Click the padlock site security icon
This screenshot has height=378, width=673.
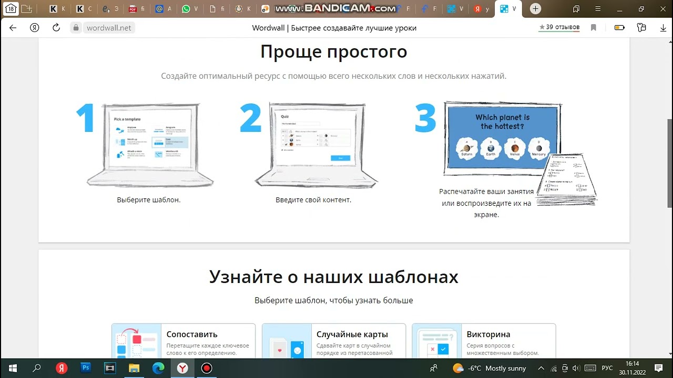[x=76, y=28]
